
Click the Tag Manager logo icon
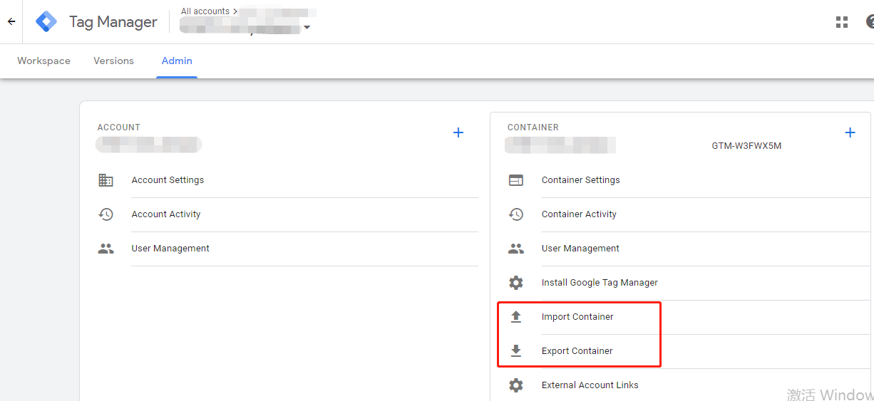[46, 22]
